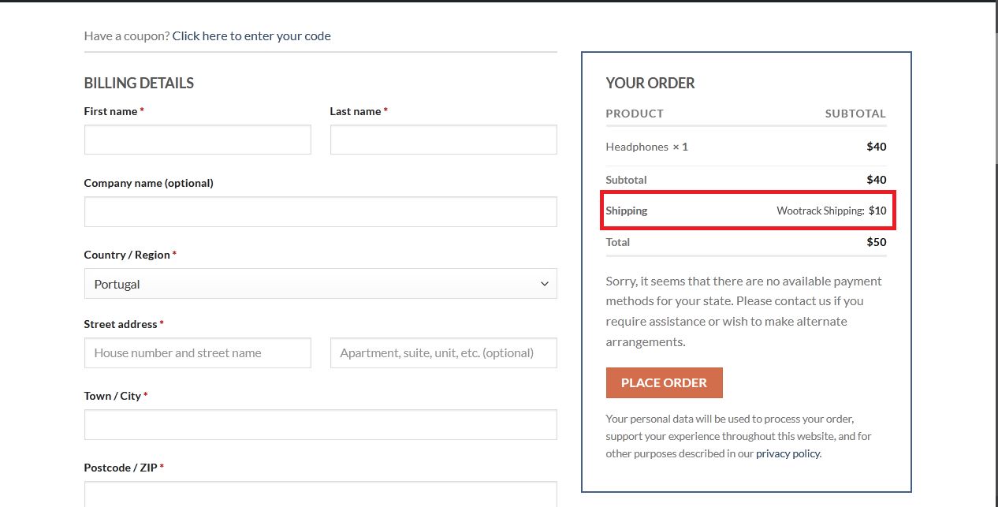
Task: Click the coupon code entry link
Action: [251, 36]
